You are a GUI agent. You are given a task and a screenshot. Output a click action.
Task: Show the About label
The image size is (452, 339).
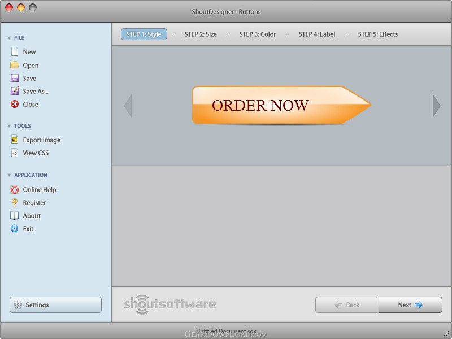[x=32, y=215]
